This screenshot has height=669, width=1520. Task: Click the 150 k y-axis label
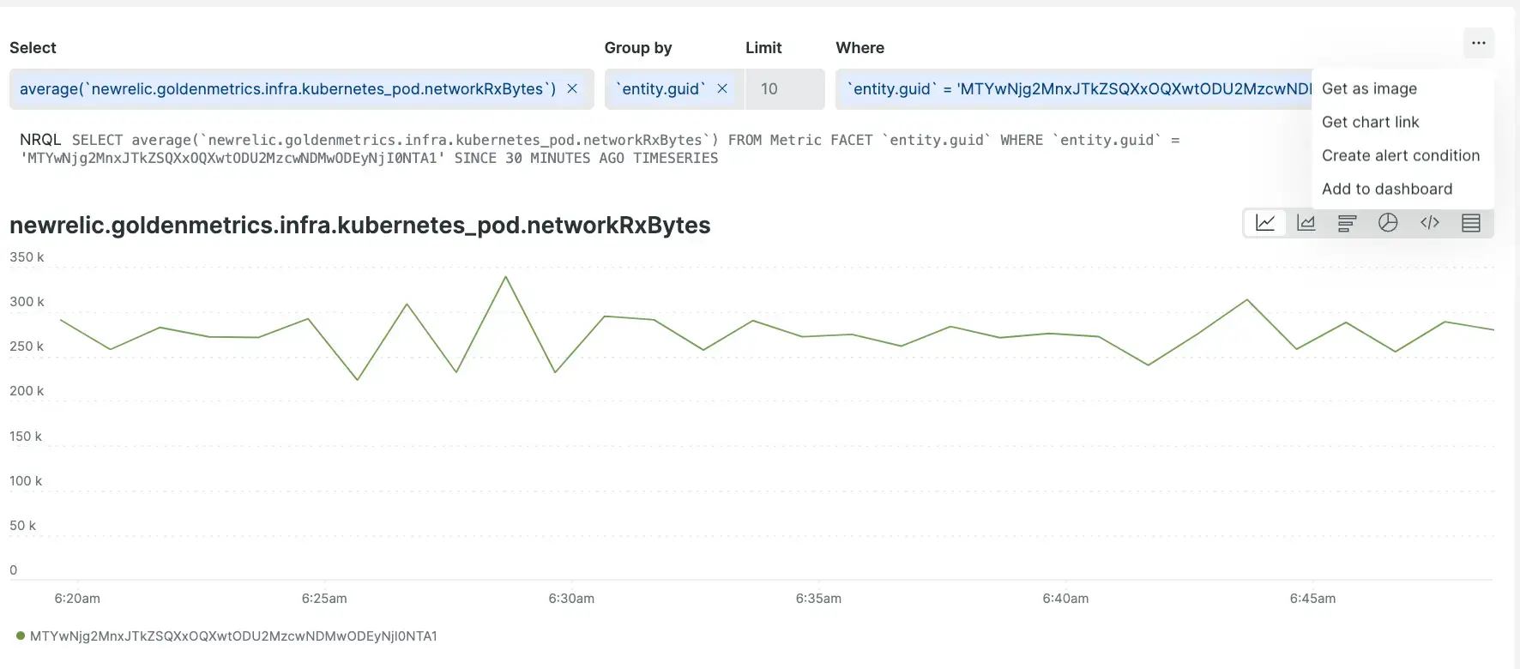26,437
